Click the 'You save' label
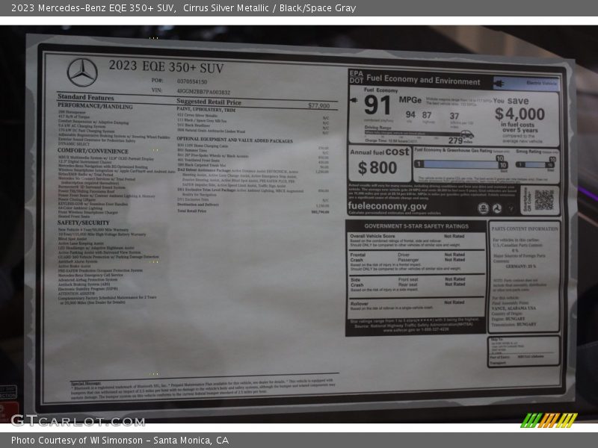Image resolution: width=598 pixels, height=448 pixels. point(511,101)
